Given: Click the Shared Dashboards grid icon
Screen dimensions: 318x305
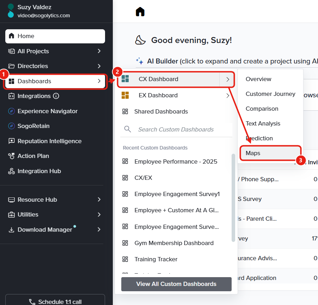Looking at the screenshot, I should (125, 111).
